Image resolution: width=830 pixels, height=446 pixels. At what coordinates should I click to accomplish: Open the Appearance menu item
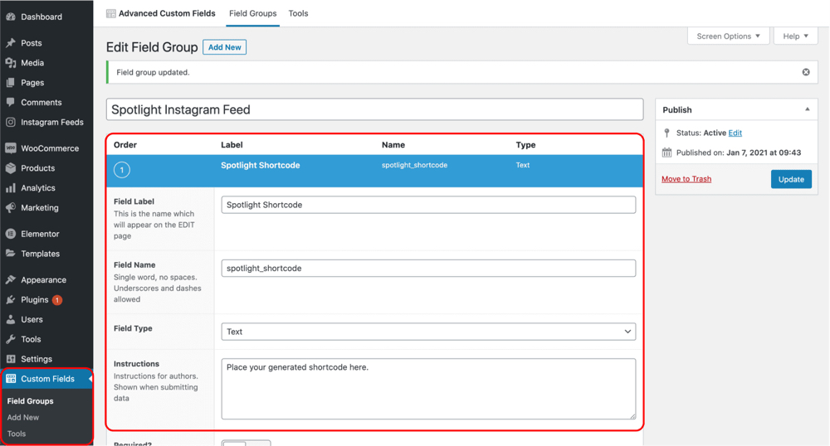[x=46, y=279]
